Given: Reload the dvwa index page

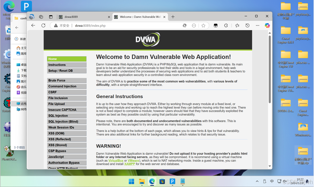Looking at the screenshot, I should coord(43,25).
